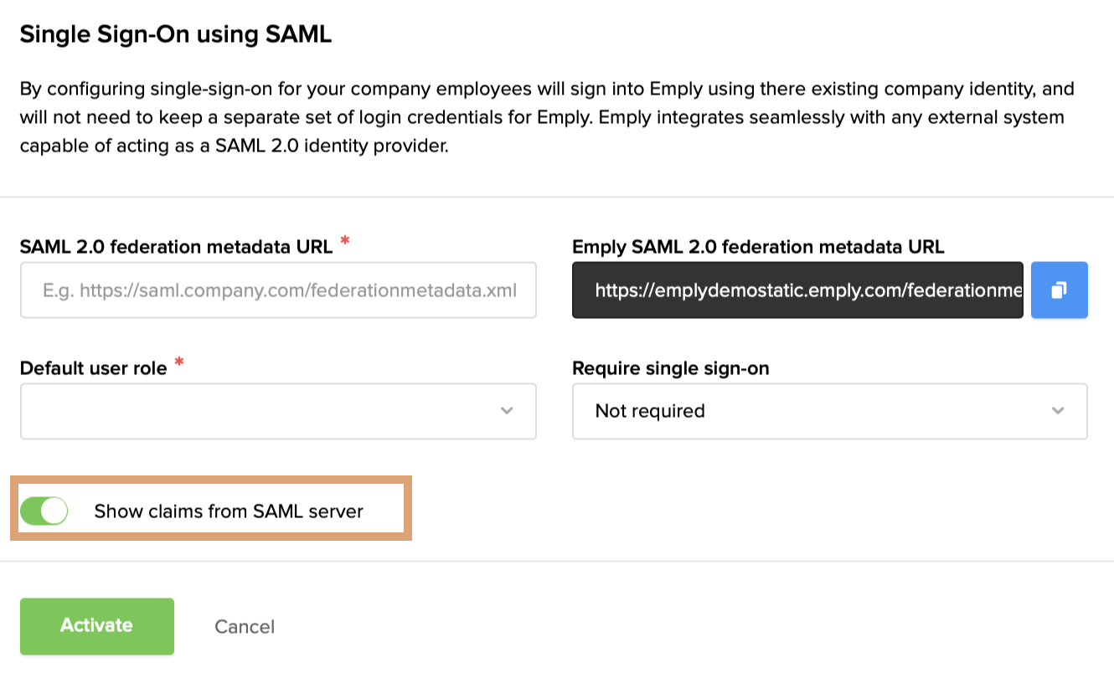Open the Default user role dropdown
1114x678 pixels.
click(278, 411)
